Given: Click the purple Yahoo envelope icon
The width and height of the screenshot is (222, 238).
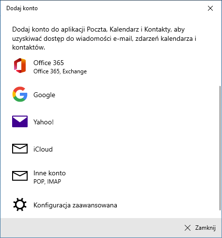Looking at the screenshot, I should 20,121.
